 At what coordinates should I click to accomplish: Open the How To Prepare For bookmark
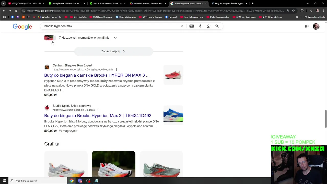pos(191,17)
